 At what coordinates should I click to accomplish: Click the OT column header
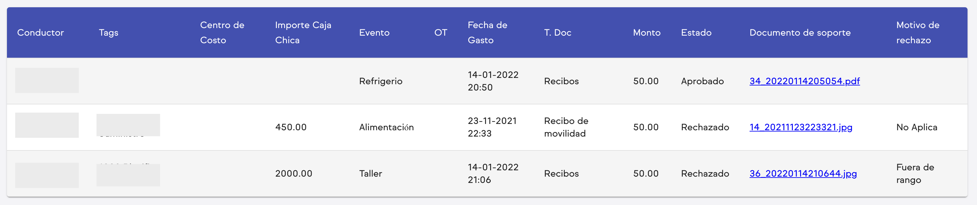(x=441, y=32)
